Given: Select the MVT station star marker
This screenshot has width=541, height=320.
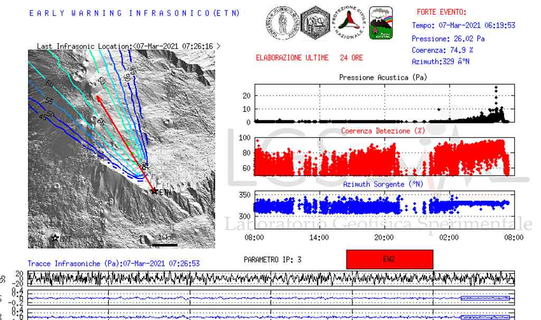Looking at the screenshot, I should (x=55, y=239).
